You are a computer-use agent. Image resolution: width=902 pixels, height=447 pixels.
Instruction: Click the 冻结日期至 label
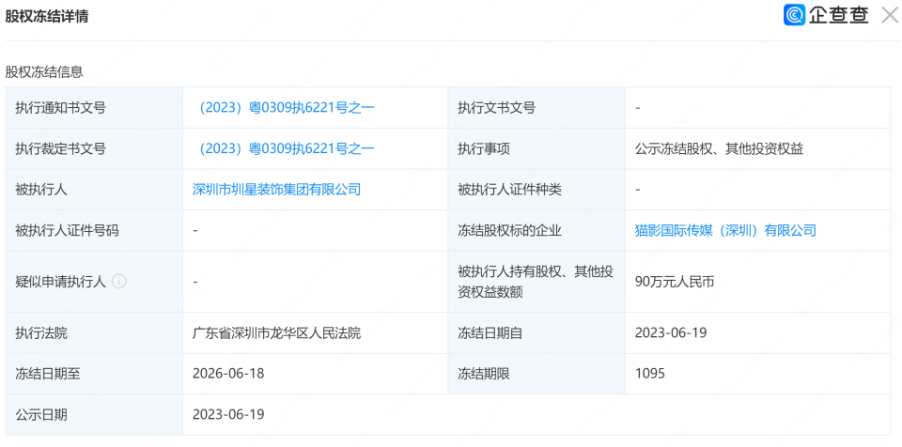coord(48,374)
